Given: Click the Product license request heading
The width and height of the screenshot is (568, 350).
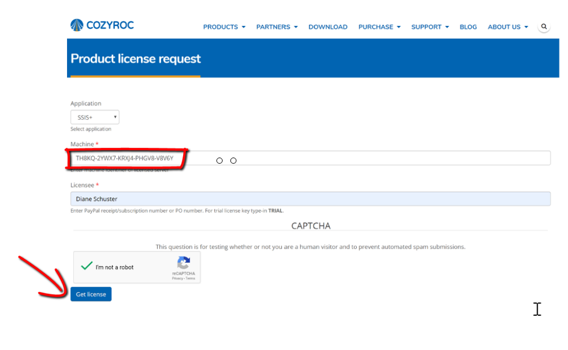Looking at the screenshot, I should point(135,59).
